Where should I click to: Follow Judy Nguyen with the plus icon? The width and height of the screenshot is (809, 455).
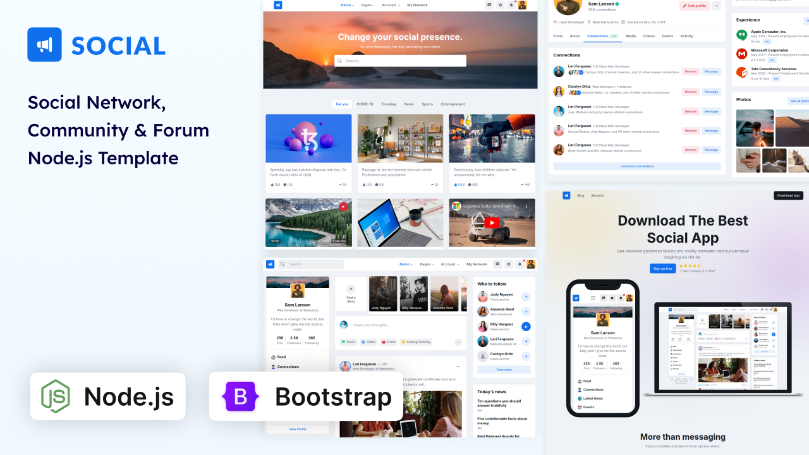tap(526, 296)
